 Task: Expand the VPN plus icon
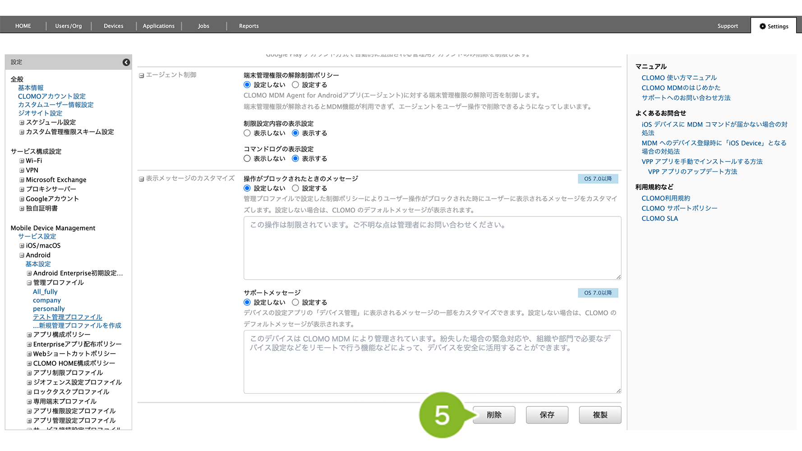[22, 170]
